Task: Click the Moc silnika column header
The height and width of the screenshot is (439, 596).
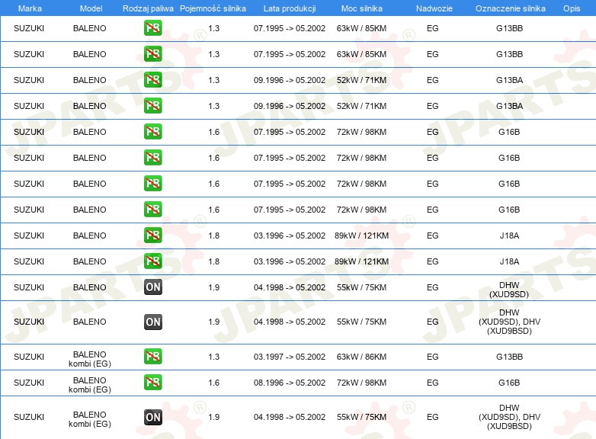Action: 361,8
